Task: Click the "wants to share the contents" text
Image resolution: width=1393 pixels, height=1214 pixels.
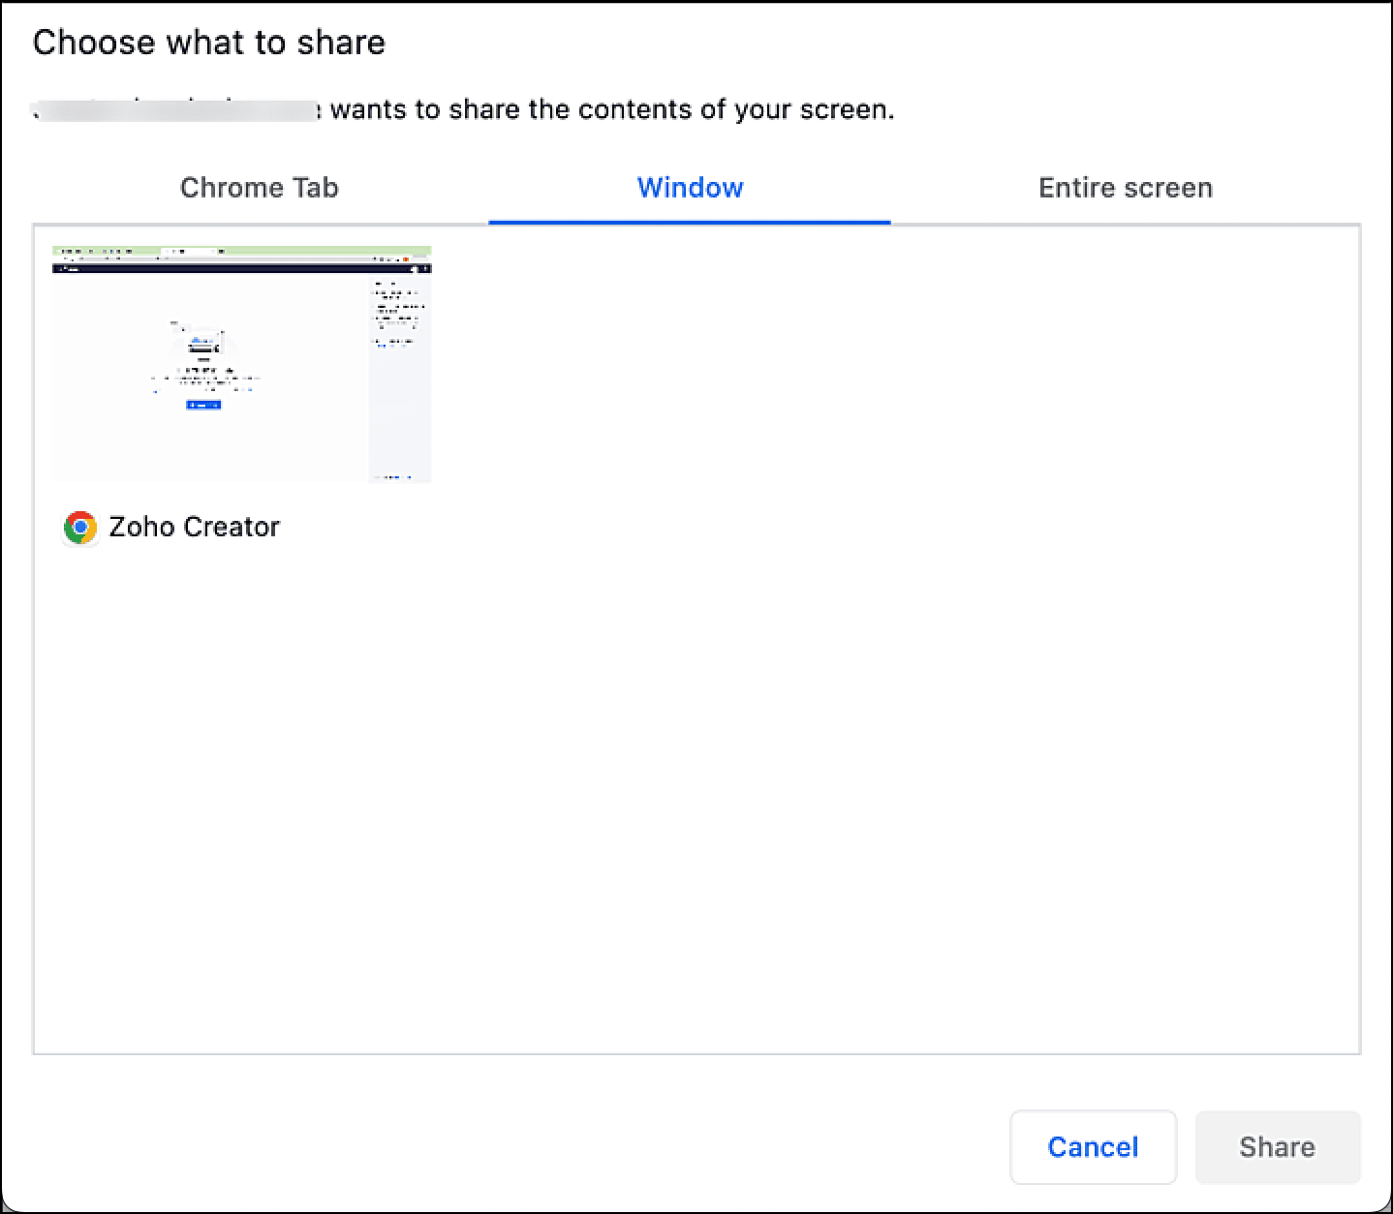Action: tap(612, 109)
